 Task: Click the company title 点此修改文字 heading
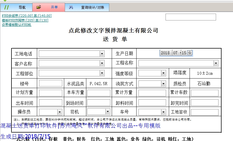[113, 30]
